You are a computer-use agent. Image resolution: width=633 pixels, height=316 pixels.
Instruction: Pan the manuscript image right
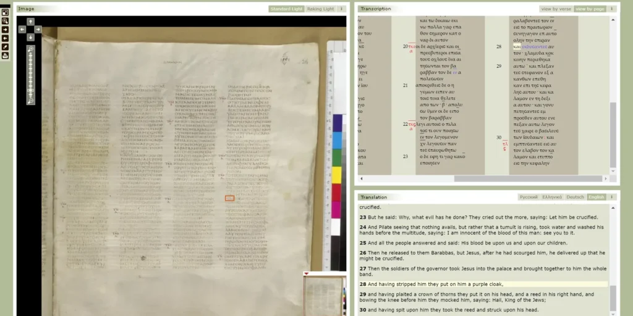click(38, 30)
